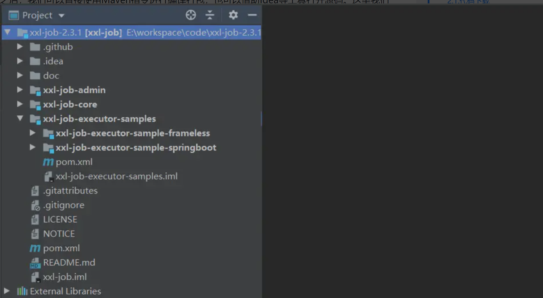The image size is (543, 298).
Task: Click the Project panel title label
Action: 37,15
